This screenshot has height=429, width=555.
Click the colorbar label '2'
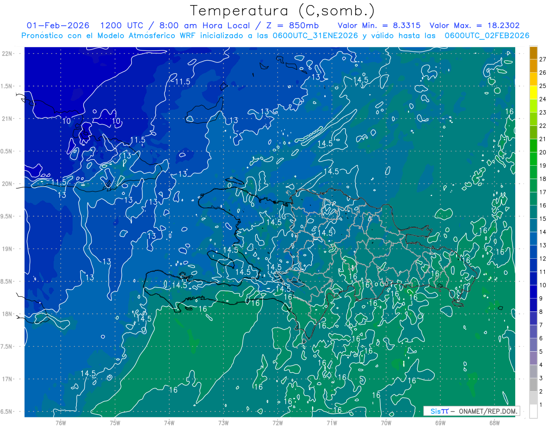click(x=541, y=392)
